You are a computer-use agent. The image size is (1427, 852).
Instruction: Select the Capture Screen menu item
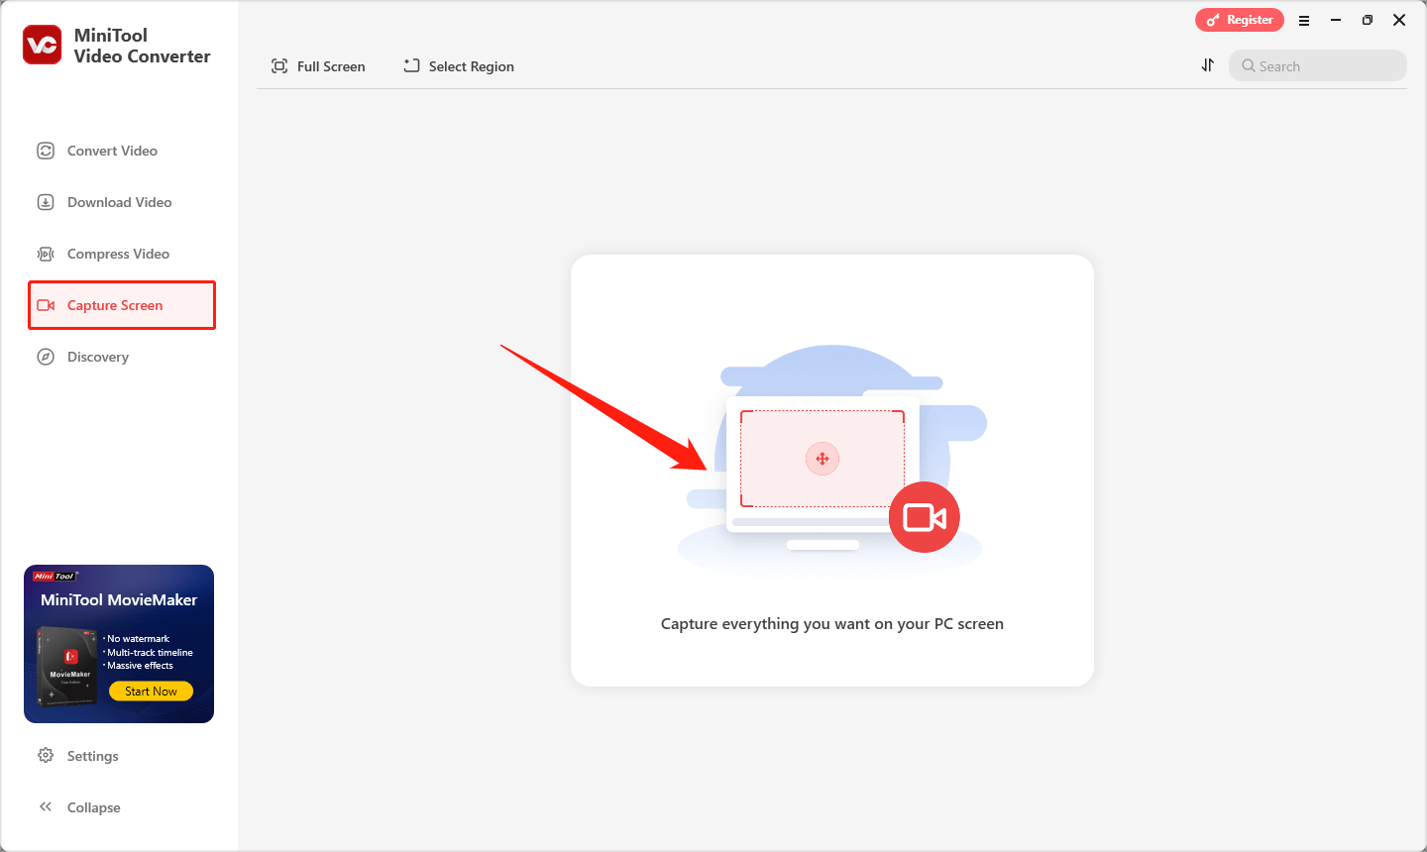click(x=122, y=305)
